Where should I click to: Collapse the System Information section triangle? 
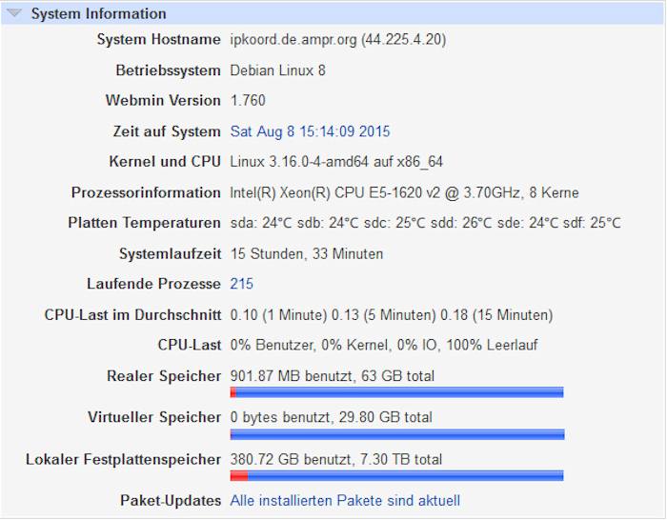[x=14, y=13]
